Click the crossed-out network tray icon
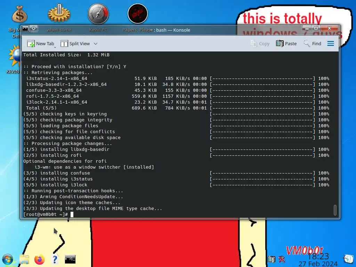This screenshot has width=356, height=267. click(x=282, y=259)
